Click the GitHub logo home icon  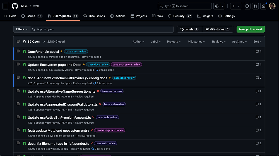click(x=15, y=6)
